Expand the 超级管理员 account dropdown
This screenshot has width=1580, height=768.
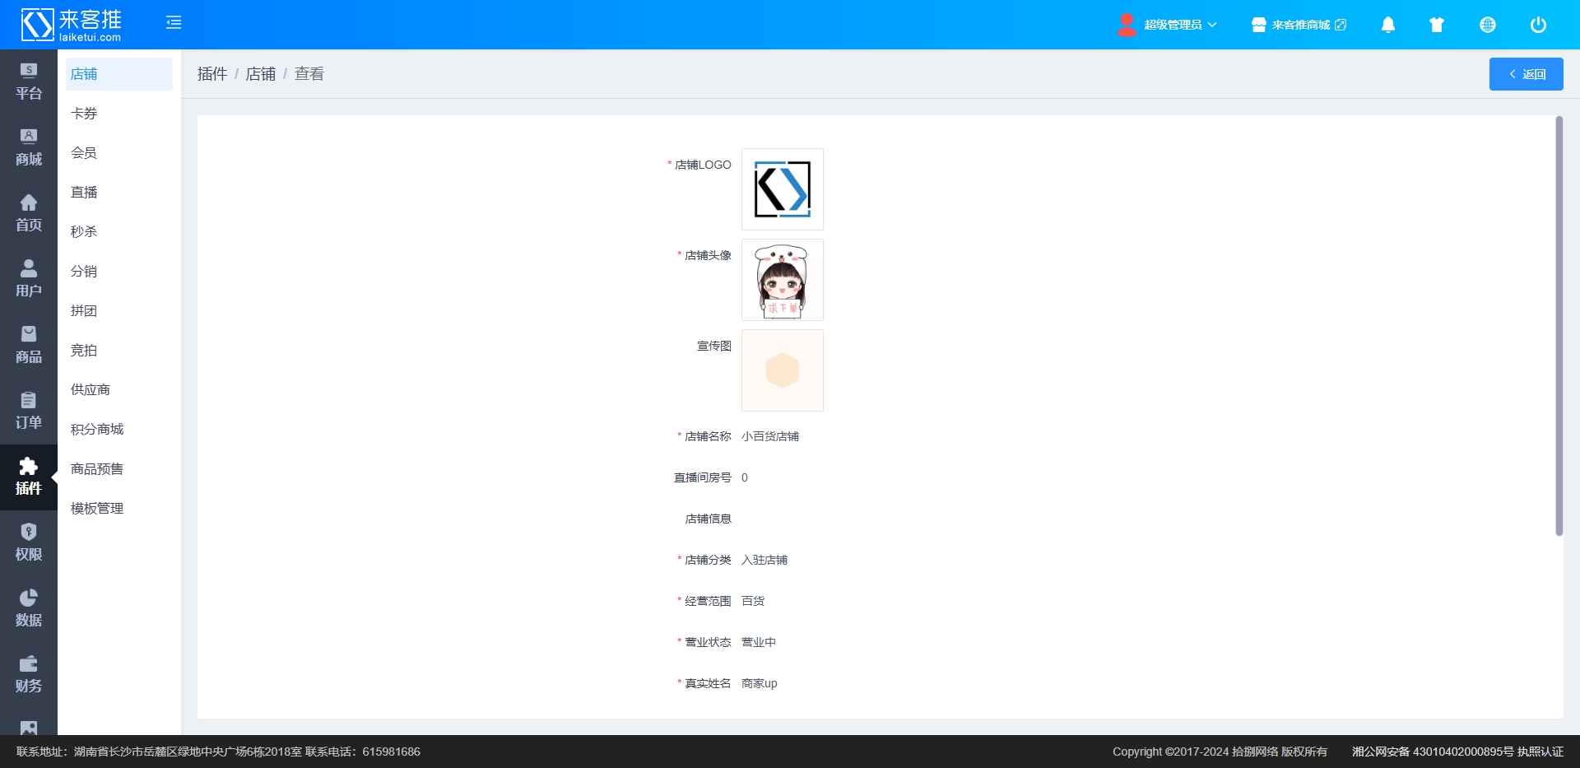tap(1168, 25)
